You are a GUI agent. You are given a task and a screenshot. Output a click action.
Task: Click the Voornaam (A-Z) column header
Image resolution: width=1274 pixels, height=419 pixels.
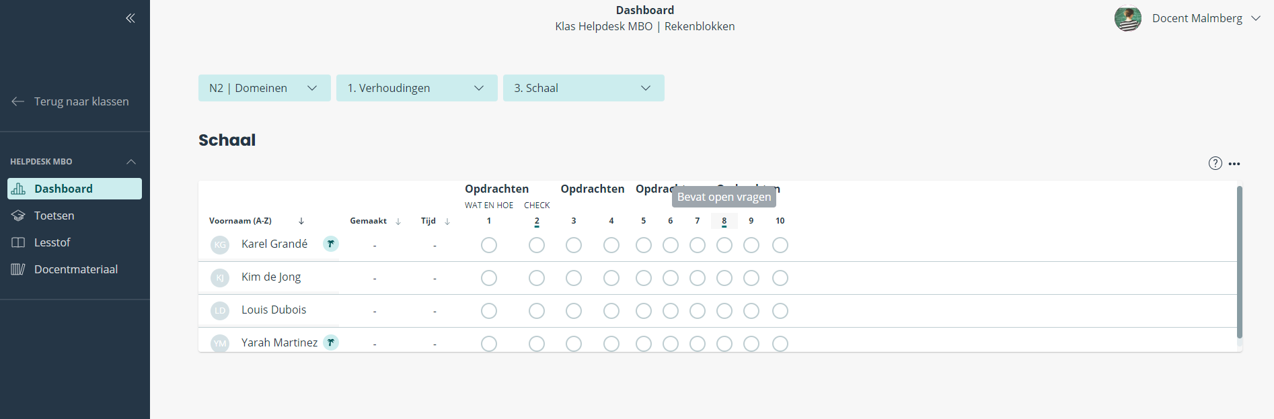pos(240,221)
